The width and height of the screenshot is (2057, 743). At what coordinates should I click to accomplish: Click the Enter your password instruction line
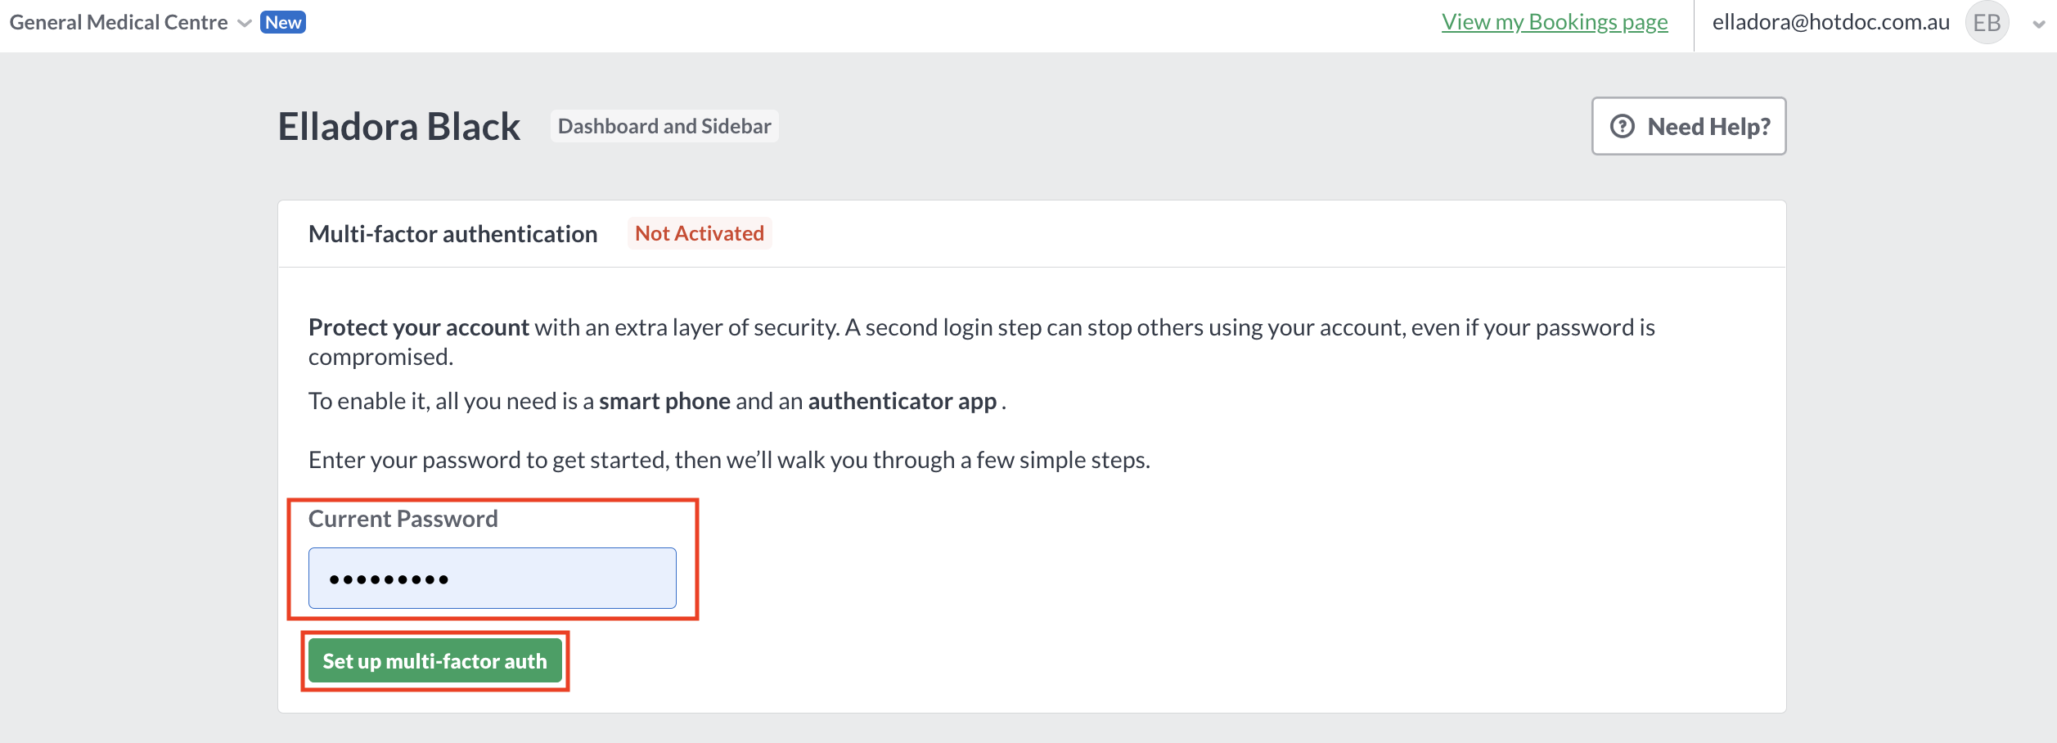coord(729,460)
